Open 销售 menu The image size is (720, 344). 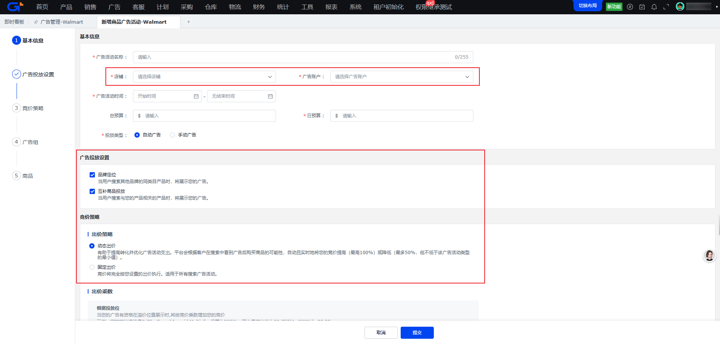point(90,7)
